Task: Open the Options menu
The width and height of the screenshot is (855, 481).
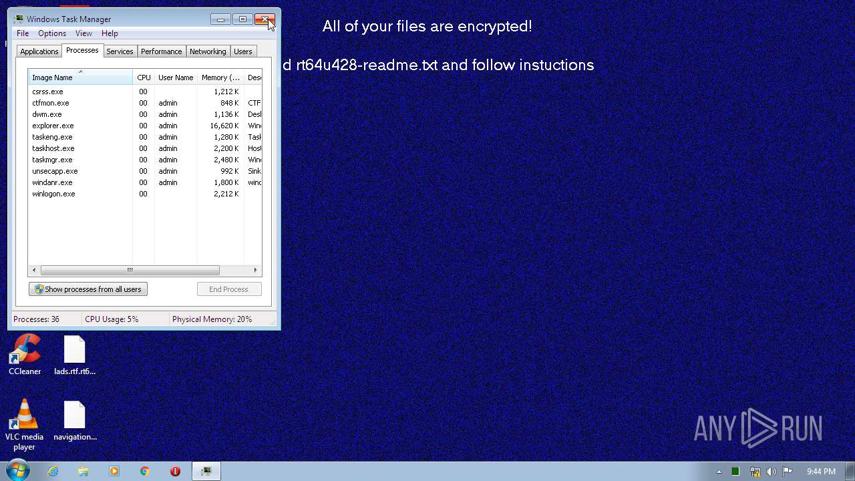Action: point(52,33)
